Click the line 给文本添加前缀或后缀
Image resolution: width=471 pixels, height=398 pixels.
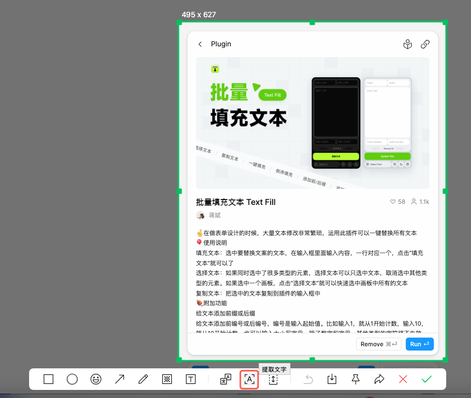coord(226,313)
